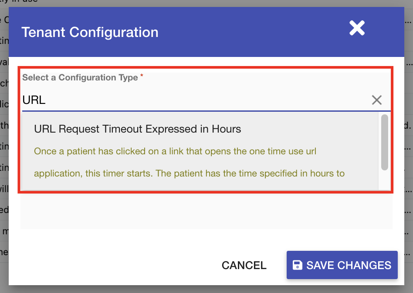413x293 pixels.
Task: Select URL Request Timeout Expressed in Hours
Action: 138,129
